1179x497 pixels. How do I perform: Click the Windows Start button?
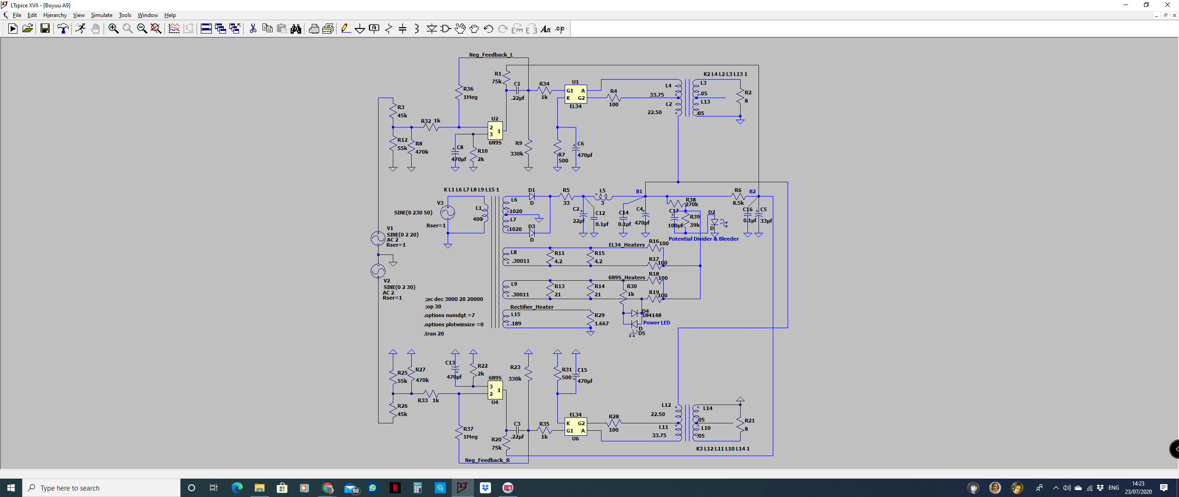11,488
